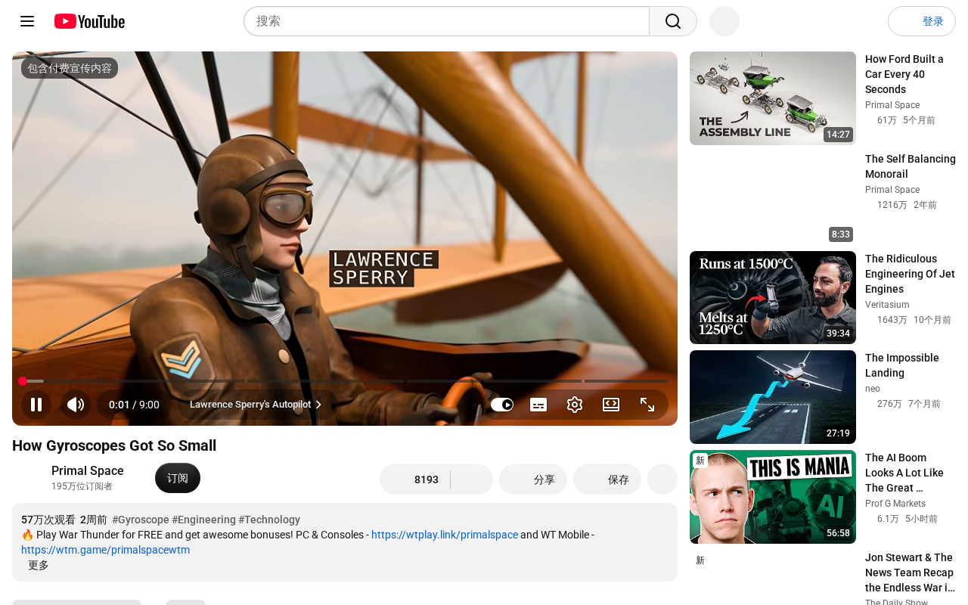Subscribe with the 订阅 button
The width and height of the screenshot is (968, 605).
click(x=178, y=478)
